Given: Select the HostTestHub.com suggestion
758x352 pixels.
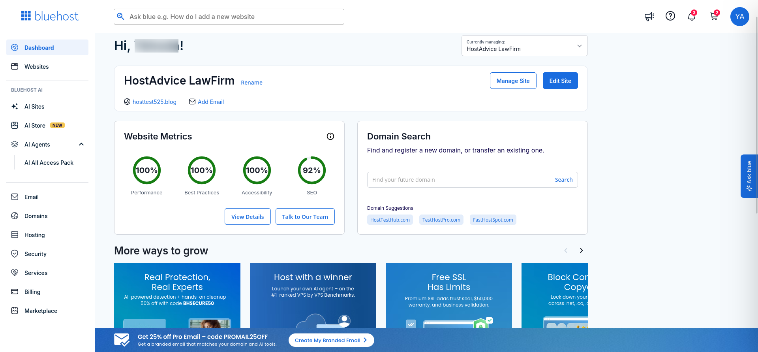Looking at the screenshot, I should [390, 220].
